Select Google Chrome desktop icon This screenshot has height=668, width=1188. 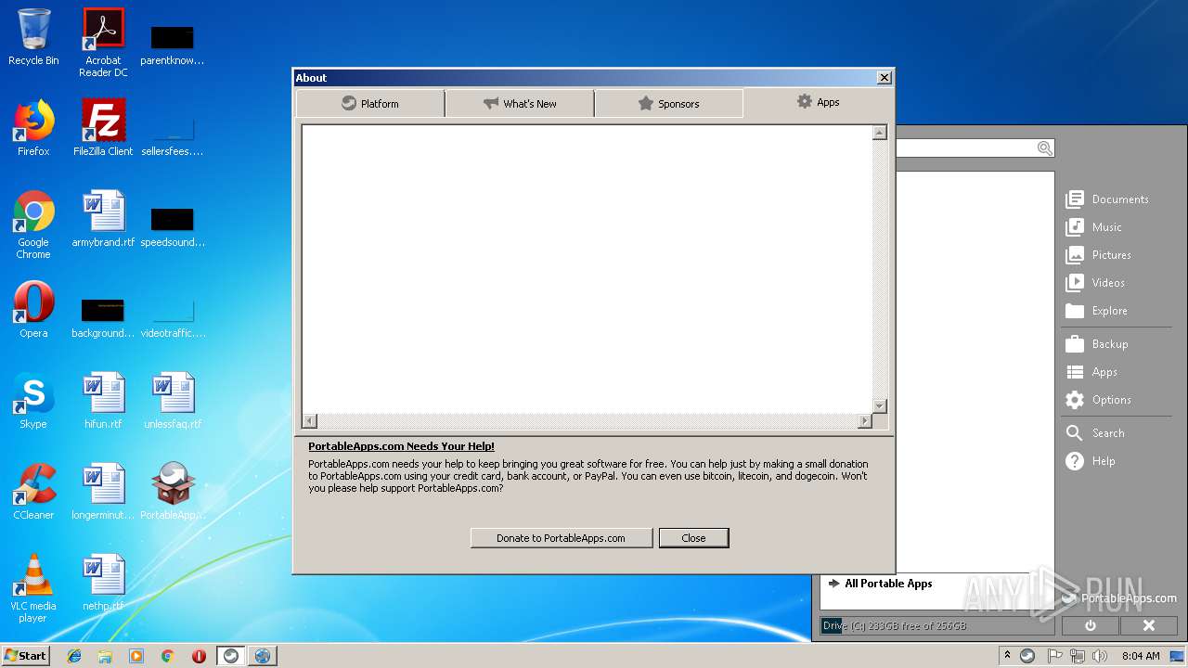33,225
